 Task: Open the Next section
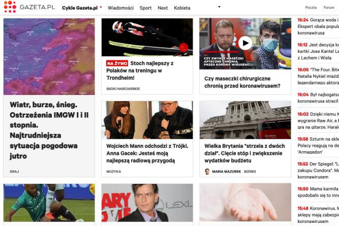click(x=163, y=8)
